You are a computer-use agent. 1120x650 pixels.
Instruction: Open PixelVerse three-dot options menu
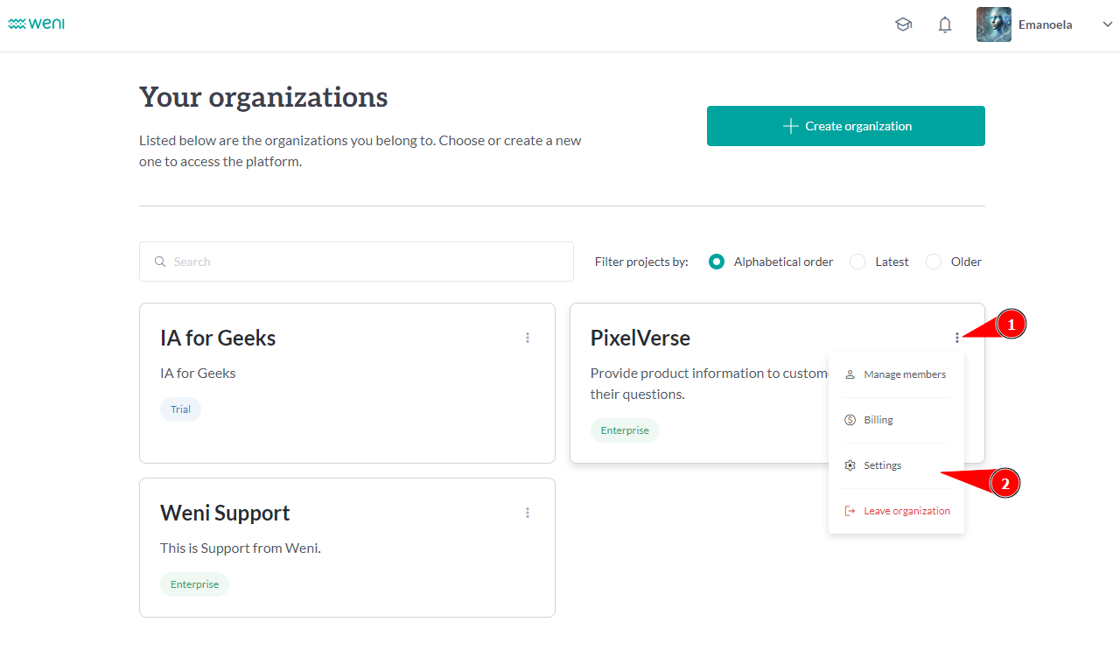pos(957,338)
